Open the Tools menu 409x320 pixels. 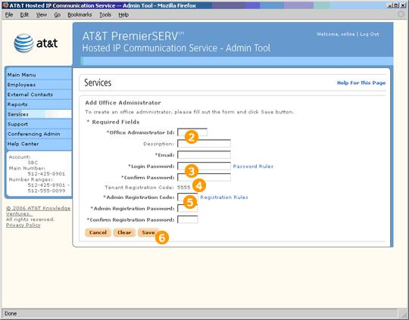tap(105, 15)
